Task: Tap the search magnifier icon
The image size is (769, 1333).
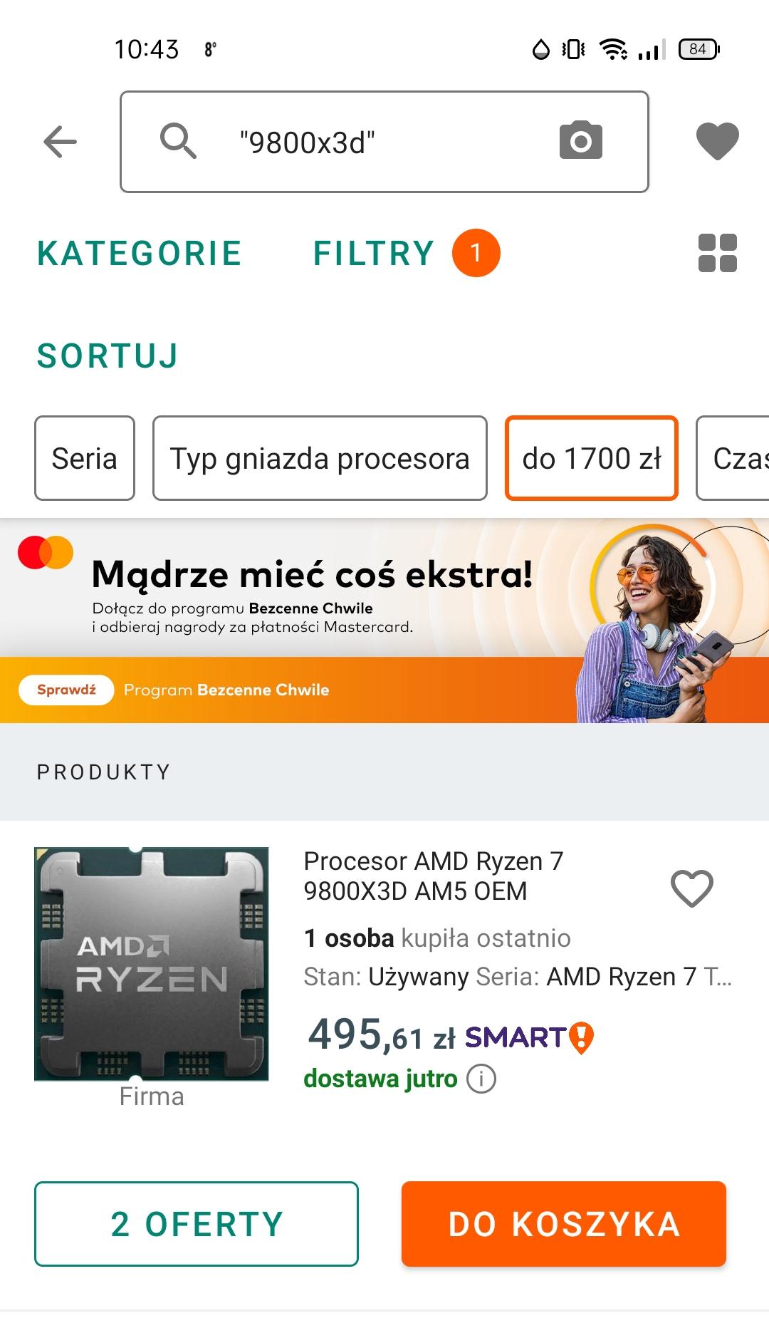Action: click(178, 140)
